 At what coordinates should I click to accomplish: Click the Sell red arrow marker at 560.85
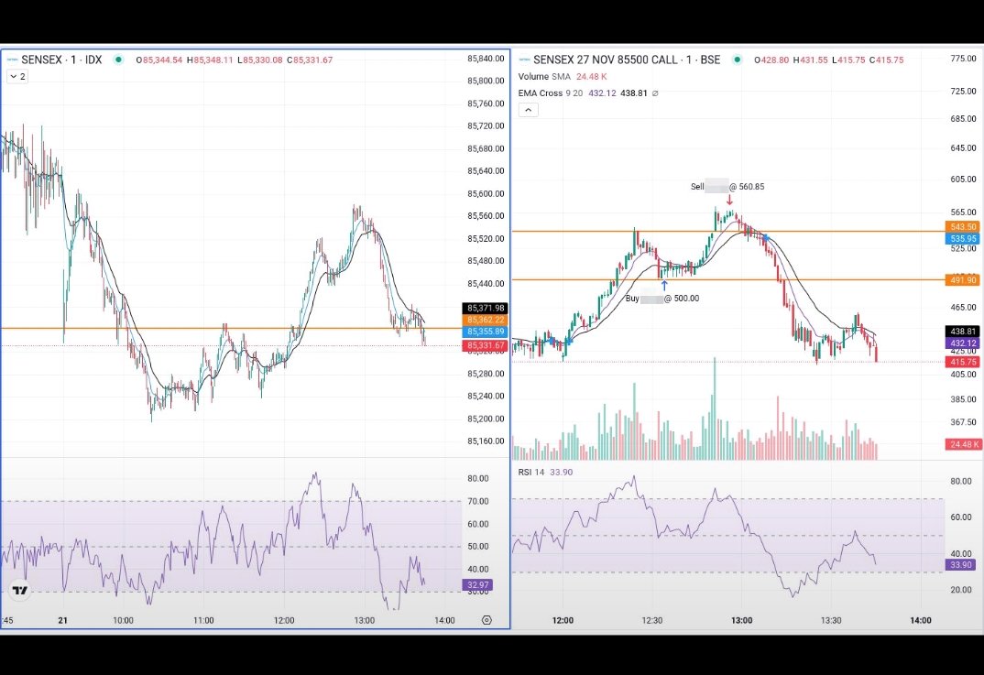729,200
